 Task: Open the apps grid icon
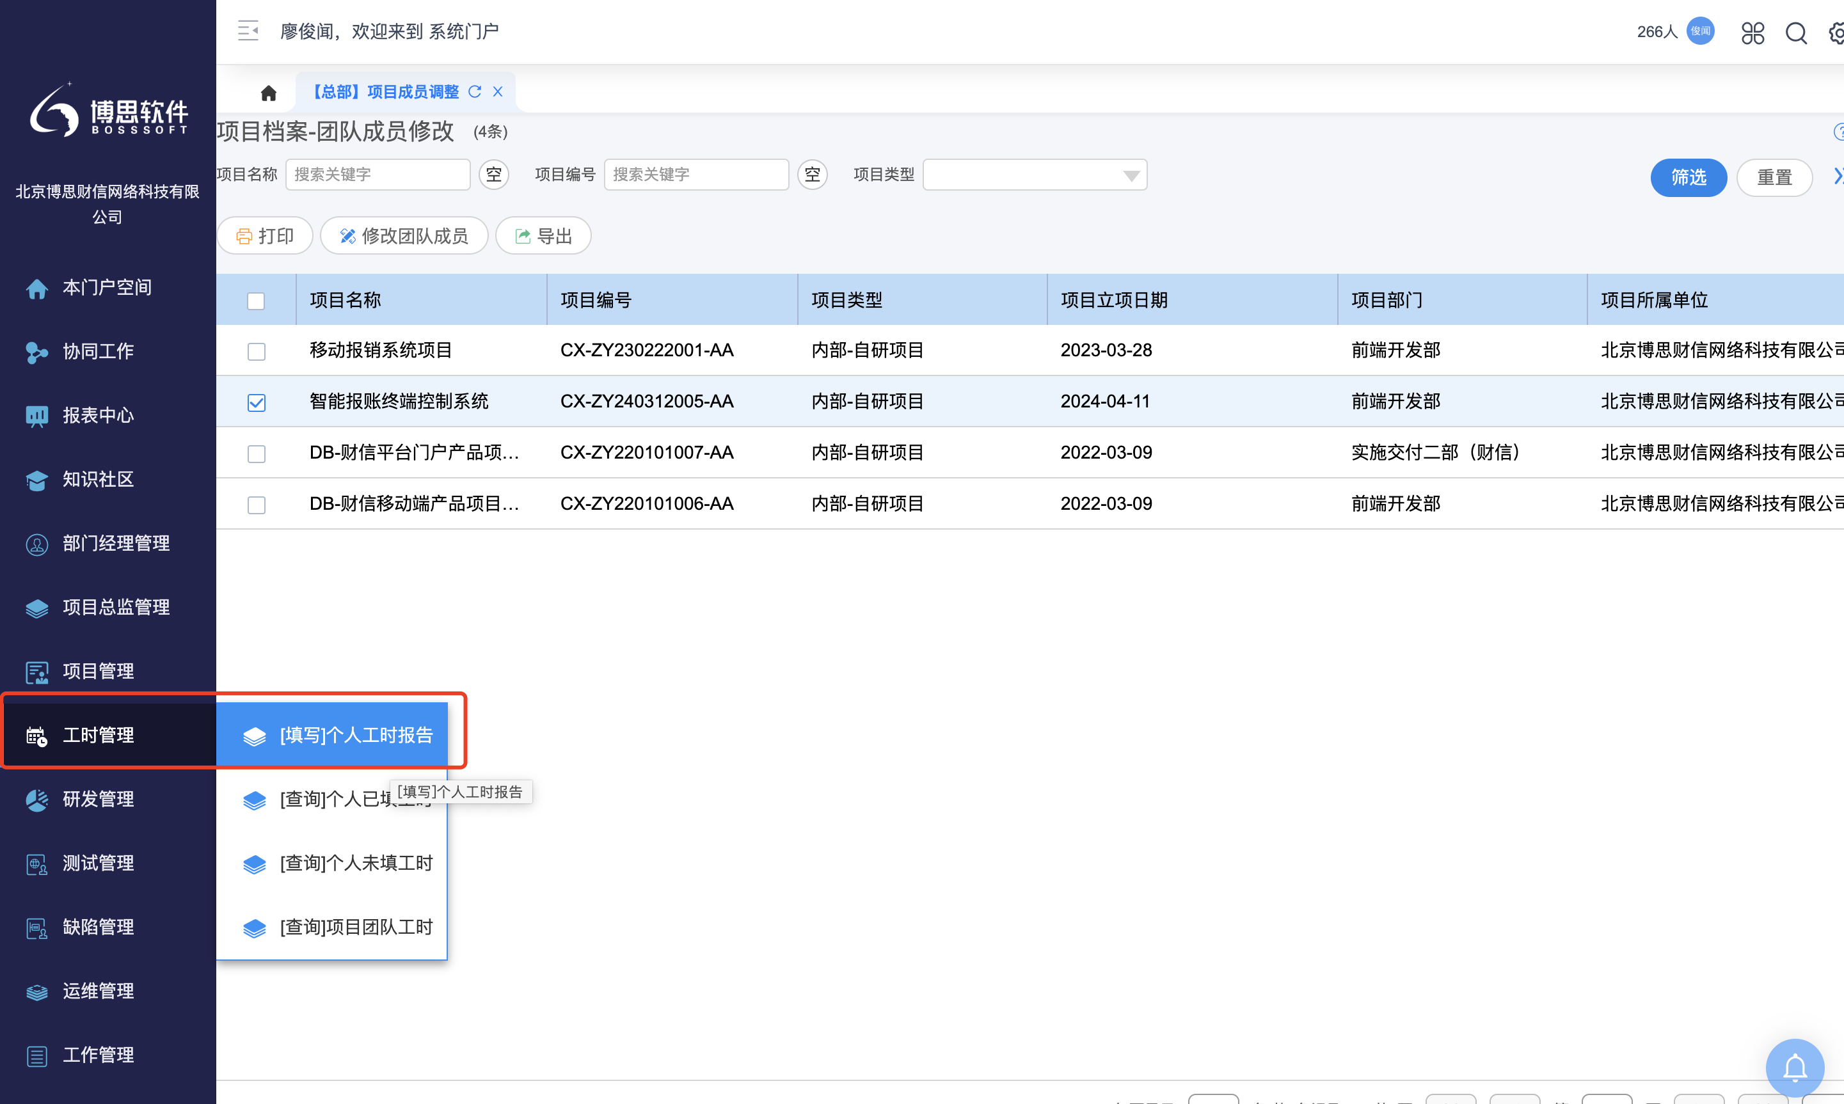(x=1753, y=33)
